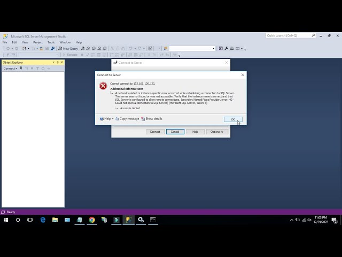
Task: Close the error dialog with the X
Action: pos(243,75)
